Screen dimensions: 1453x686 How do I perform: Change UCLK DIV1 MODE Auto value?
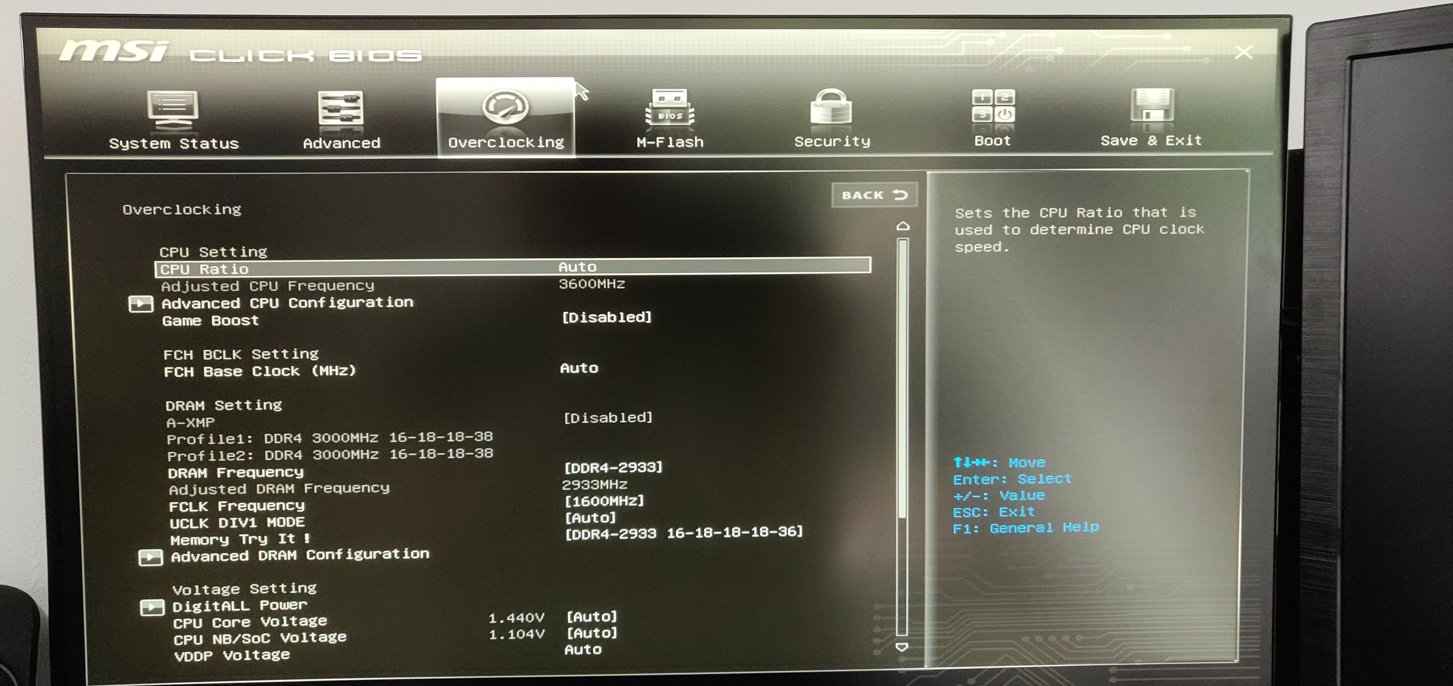[x=590, y=517]
